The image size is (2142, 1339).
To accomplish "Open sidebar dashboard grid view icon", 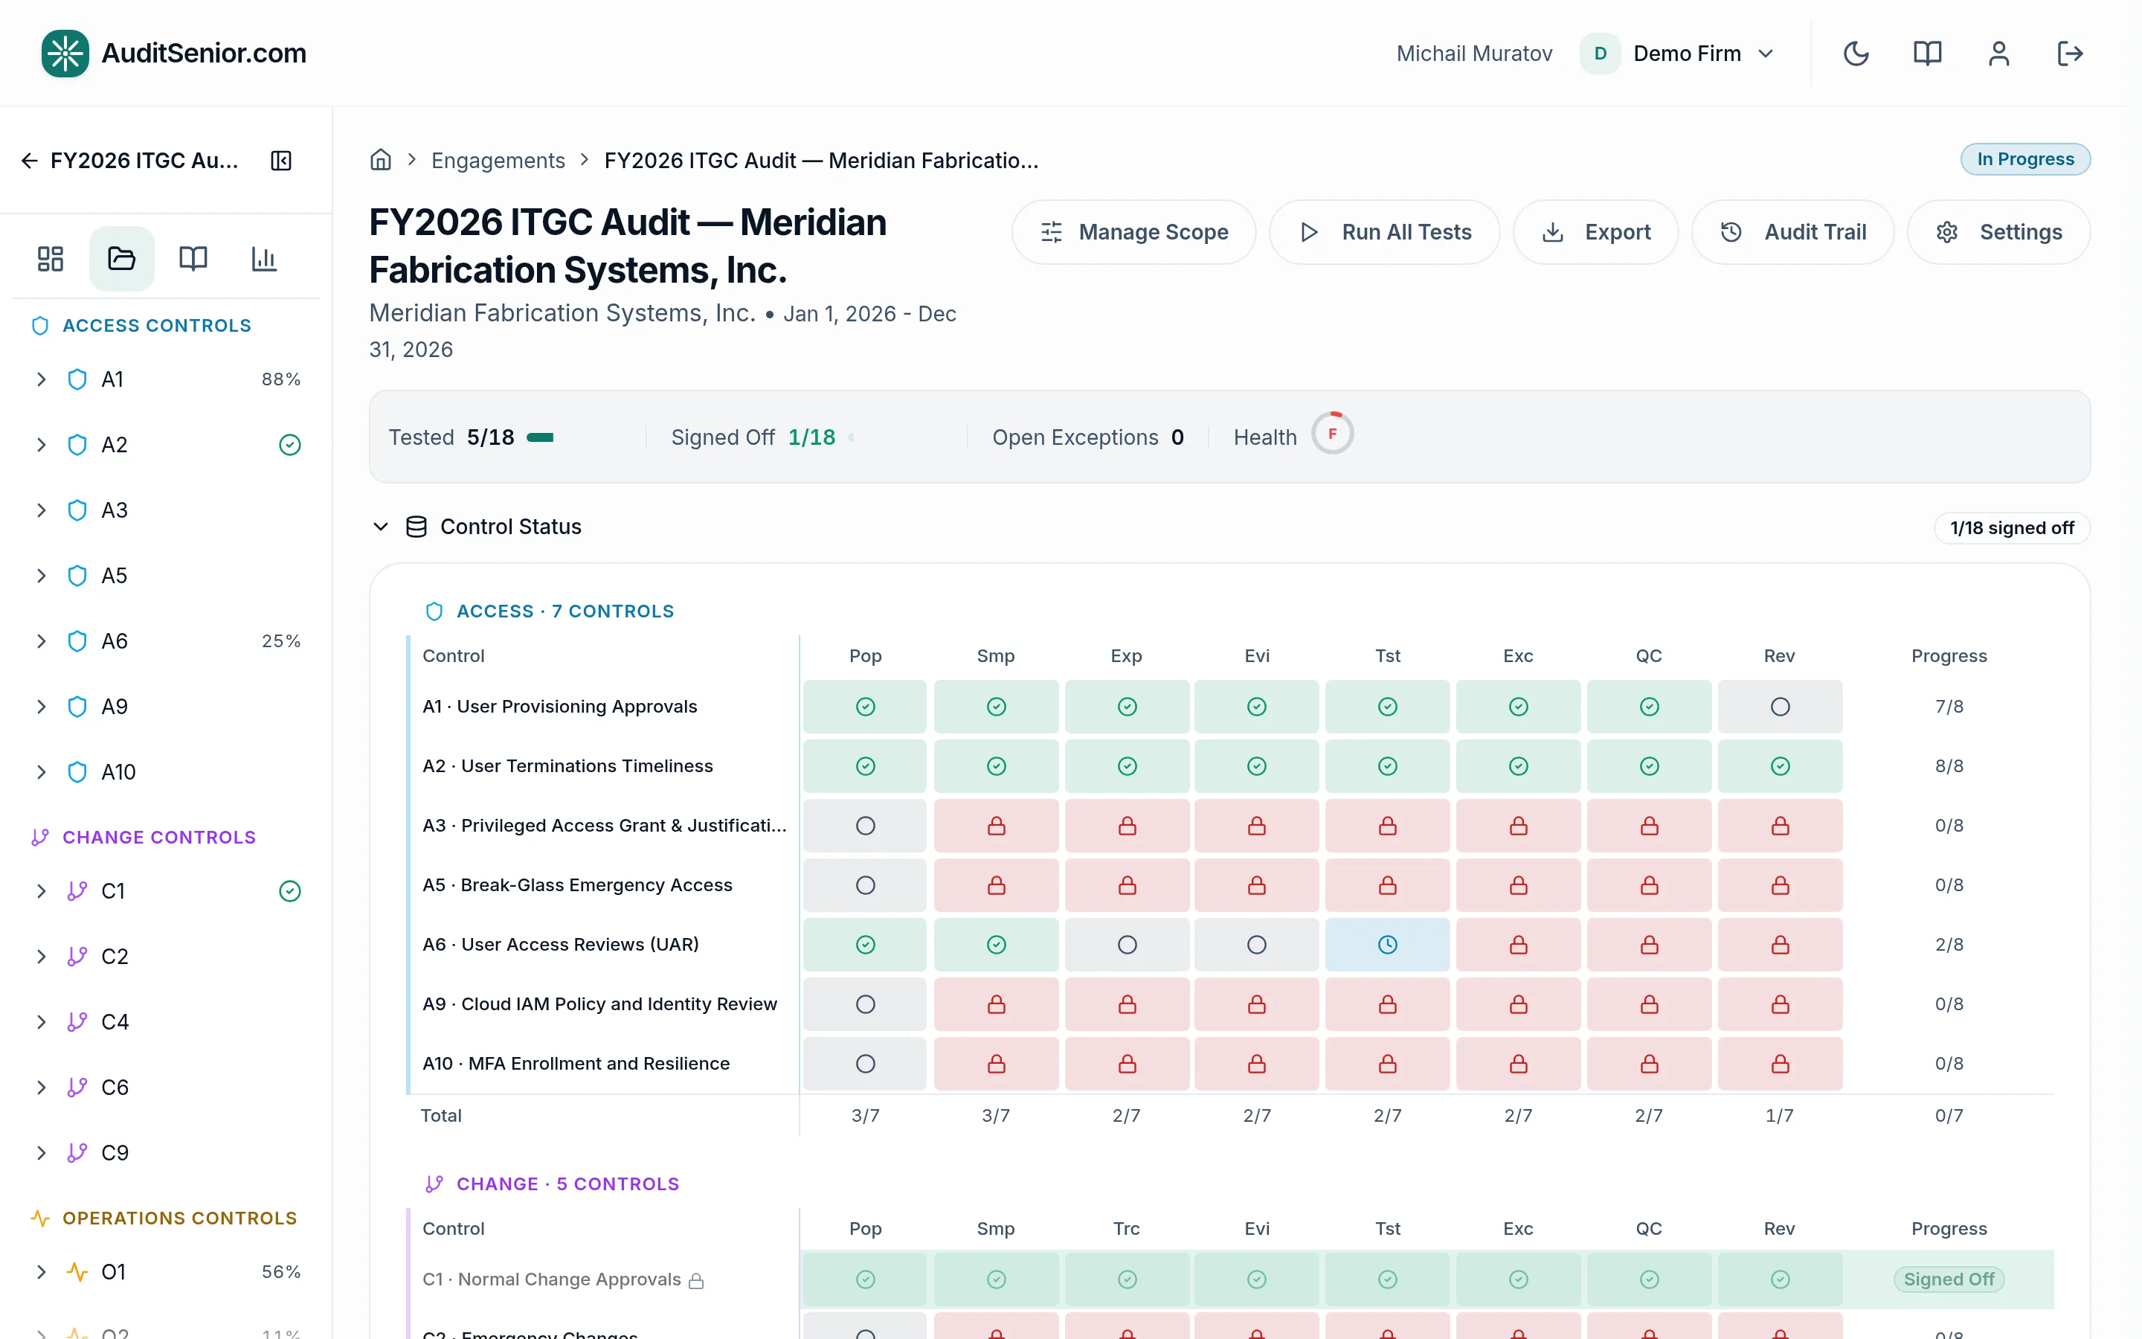I will (51, 259).
